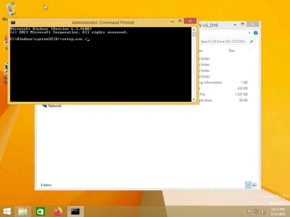Click the taskbar clock showing 10:25 PM
290x217 pixels.
(278, 211)
